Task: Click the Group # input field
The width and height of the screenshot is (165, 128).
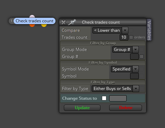Action: click(134, 57)
